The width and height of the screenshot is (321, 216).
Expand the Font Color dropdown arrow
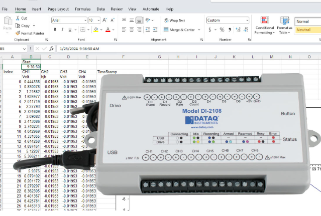[114, 30]
